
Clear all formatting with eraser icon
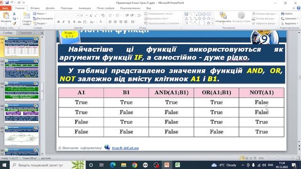pyautogui.click(x=103, y=15)
